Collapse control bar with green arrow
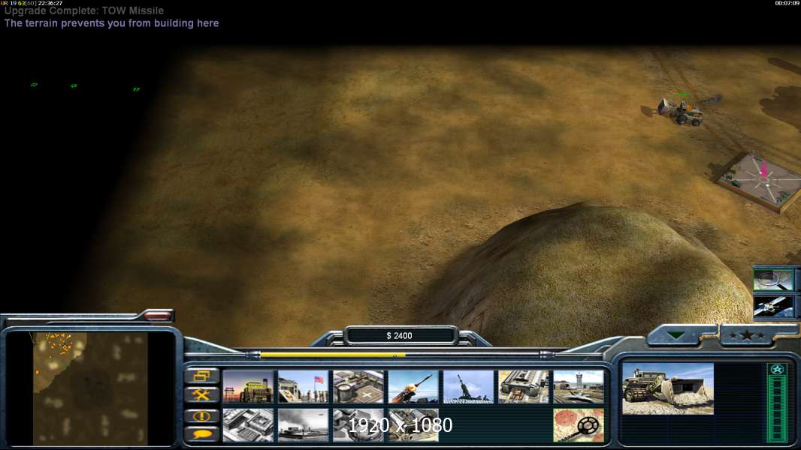The image size is (801, 450). tap(676, 335)
